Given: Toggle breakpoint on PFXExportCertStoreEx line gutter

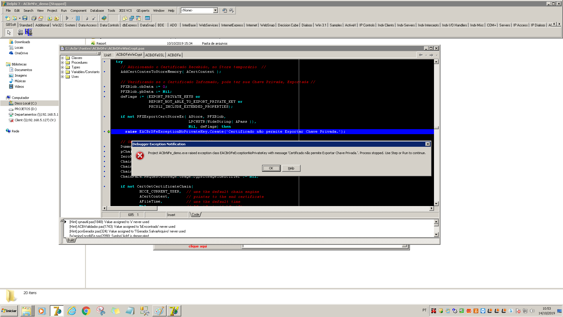Looking at the screenshot, I should [x=104, y=117].
